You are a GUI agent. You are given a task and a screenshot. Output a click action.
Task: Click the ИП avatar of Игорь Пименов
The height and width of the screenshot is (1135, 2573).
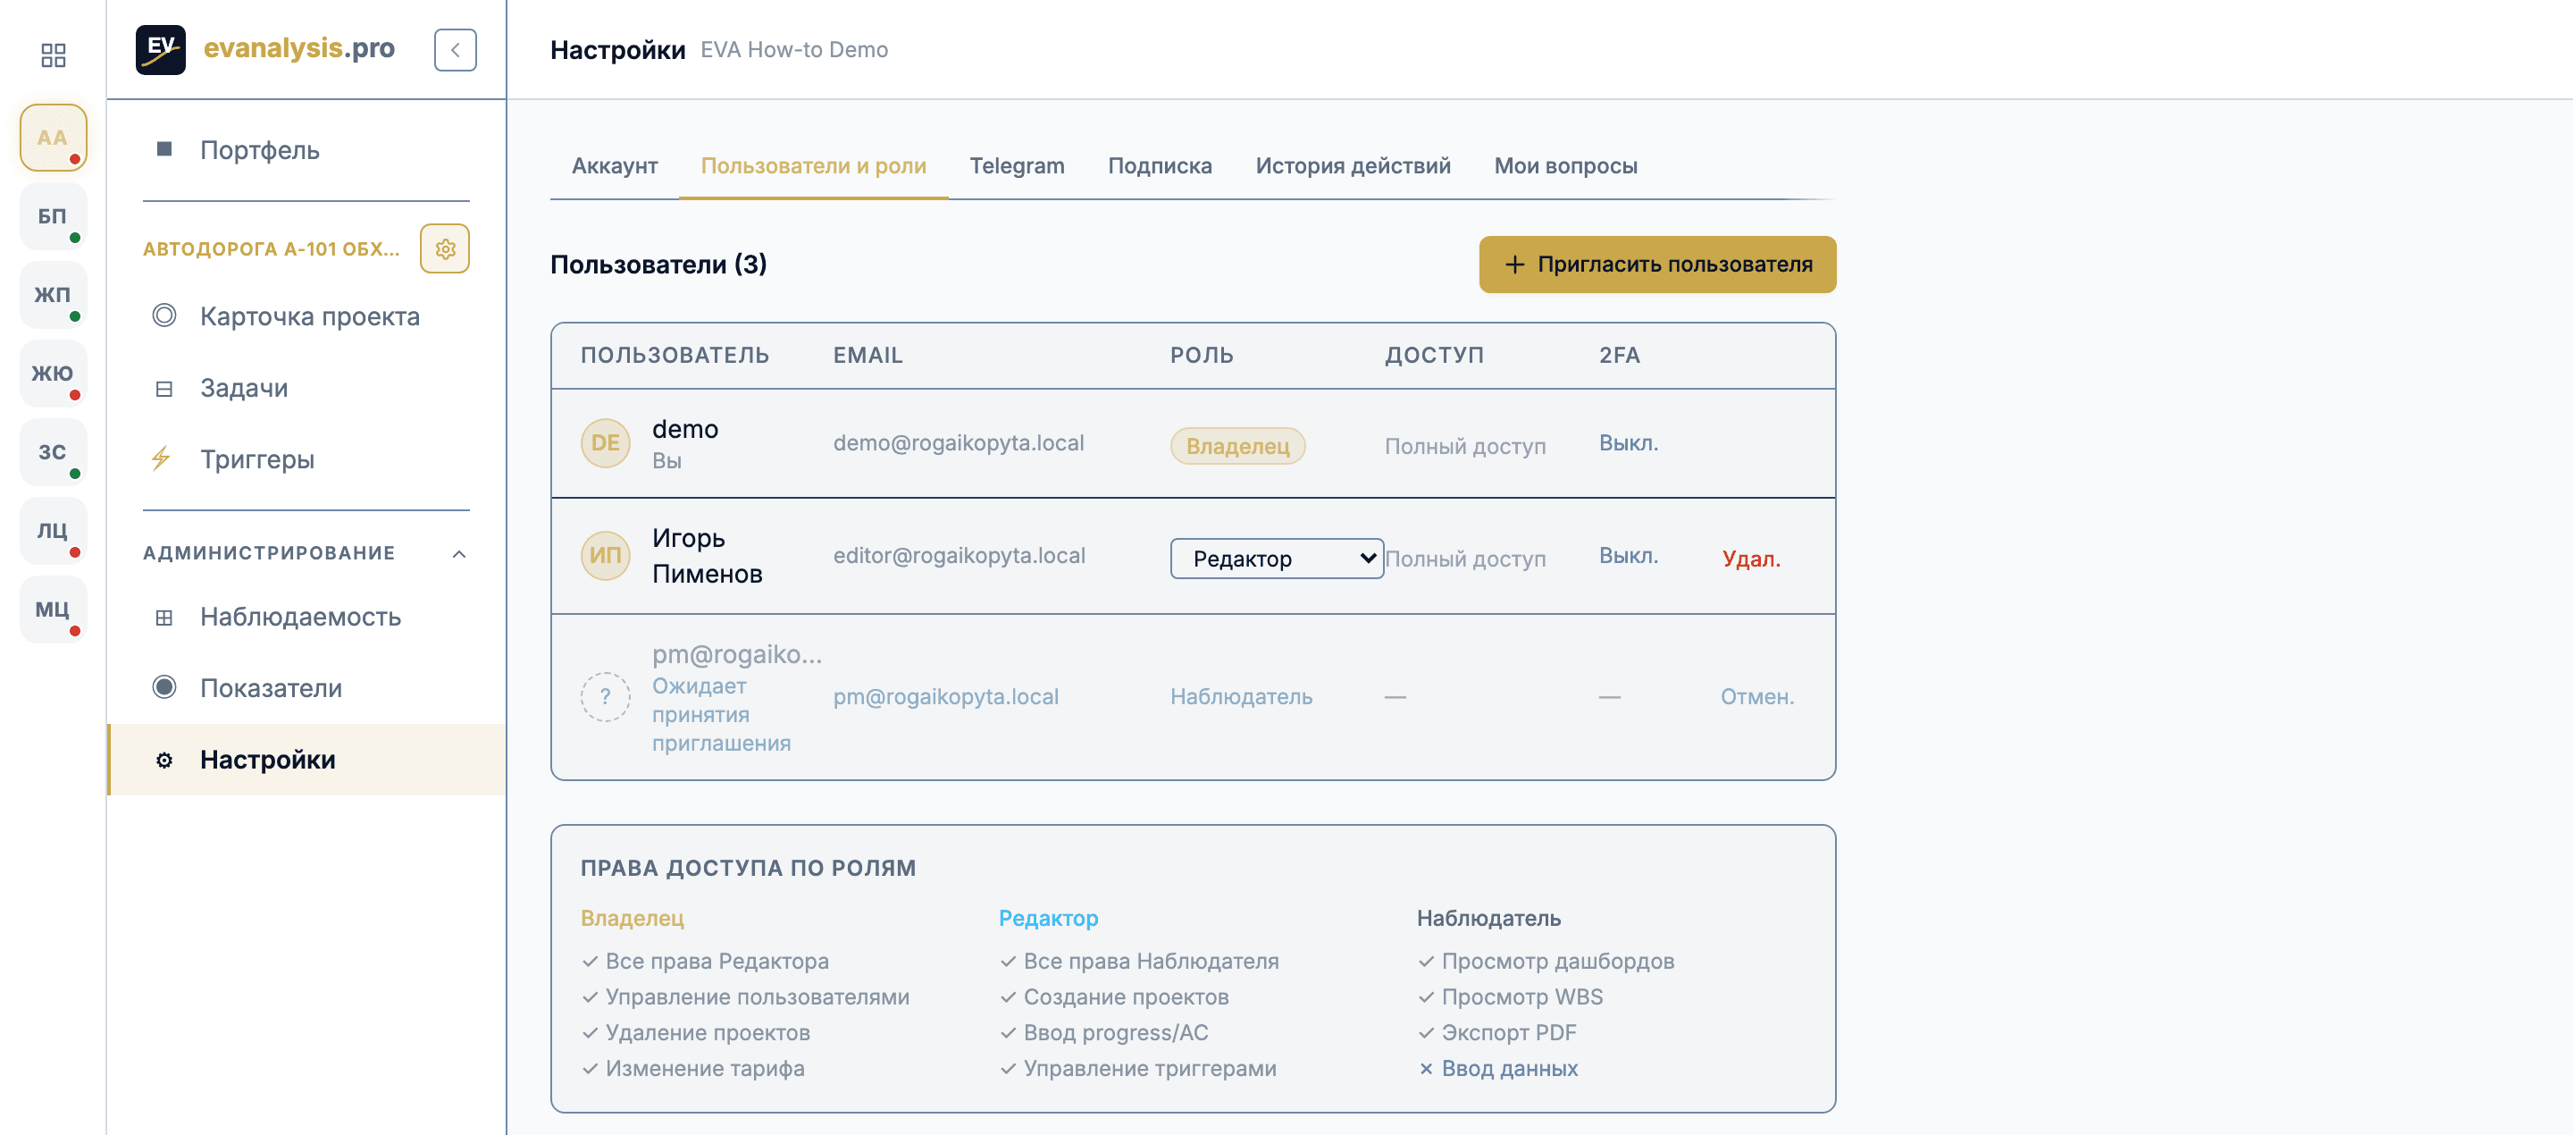(606, 556)
